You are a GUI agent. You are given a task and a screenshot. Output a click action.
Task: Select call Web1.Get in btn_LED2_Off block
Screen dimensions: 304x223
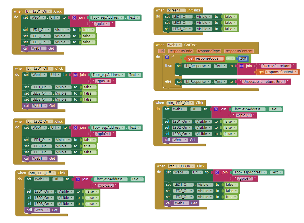point(42,210)
